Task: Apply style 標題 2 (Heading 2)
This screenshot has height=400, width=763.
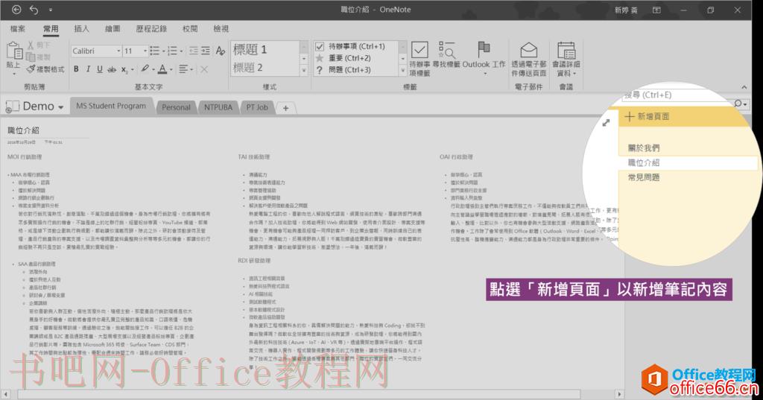Action: coord(265,68)
